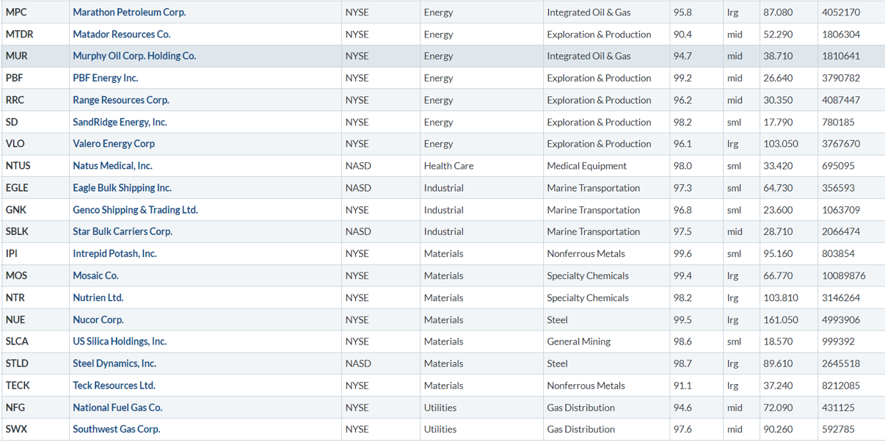The image size is (888, 445).
Task: Click the ticker symbol "TECK"
Action: pyautogui.click(x=18, y=386)
